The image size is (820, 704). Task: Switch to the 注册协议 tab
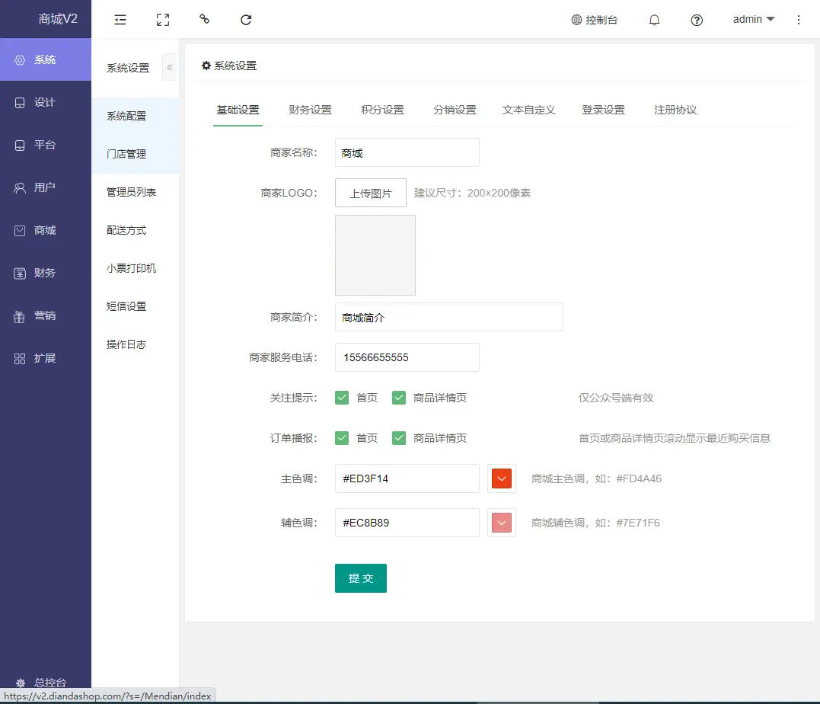(x=675, y=110)
